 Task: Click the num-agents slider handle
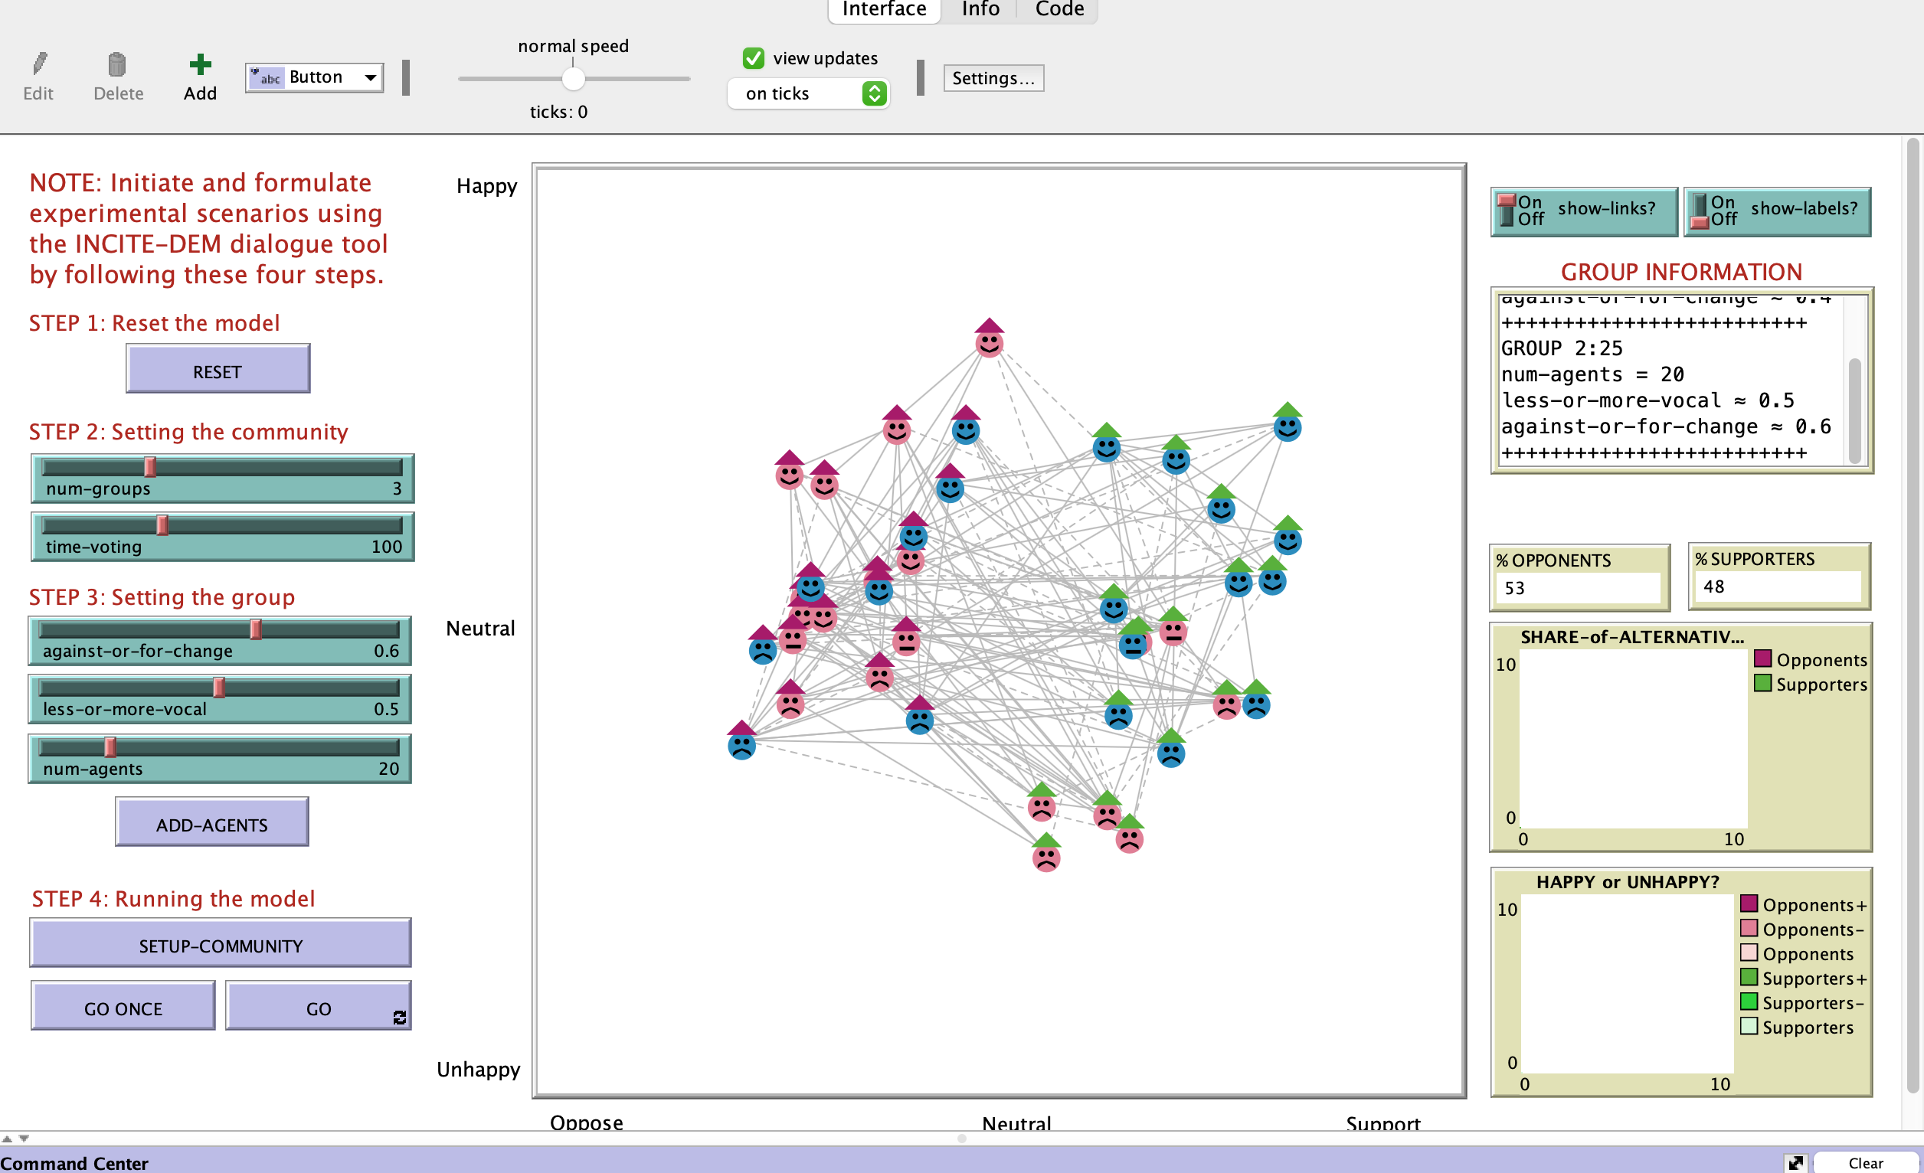[111, 747]
